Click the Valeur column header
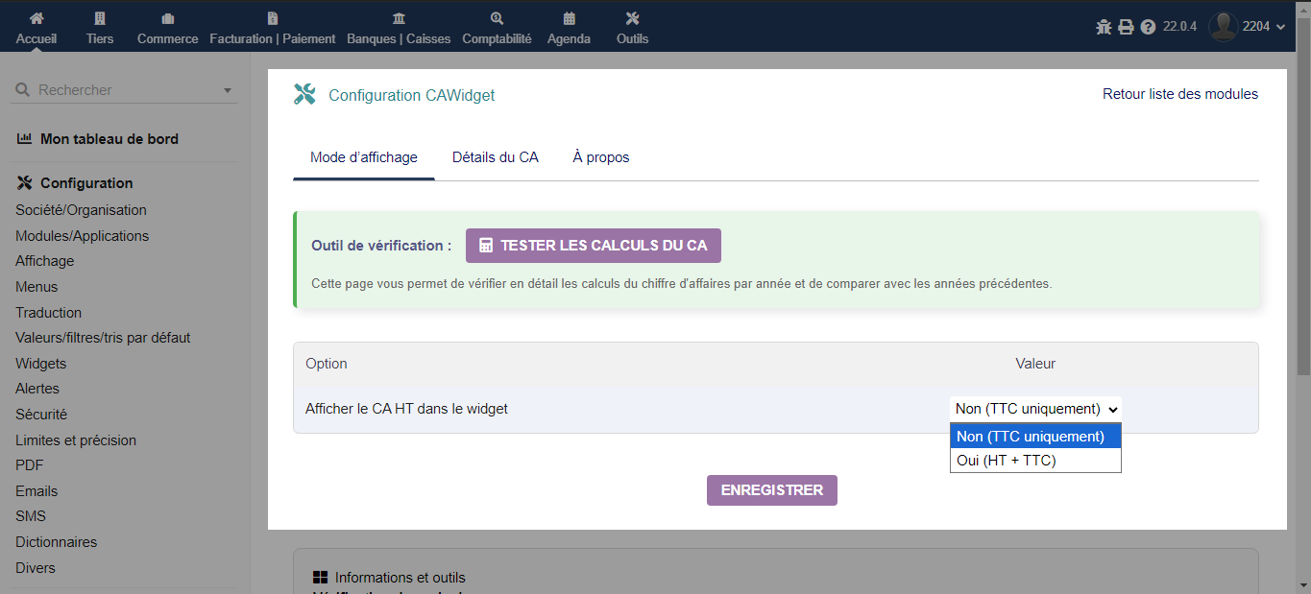The image size is (1311, 594). click(1035, 364)
